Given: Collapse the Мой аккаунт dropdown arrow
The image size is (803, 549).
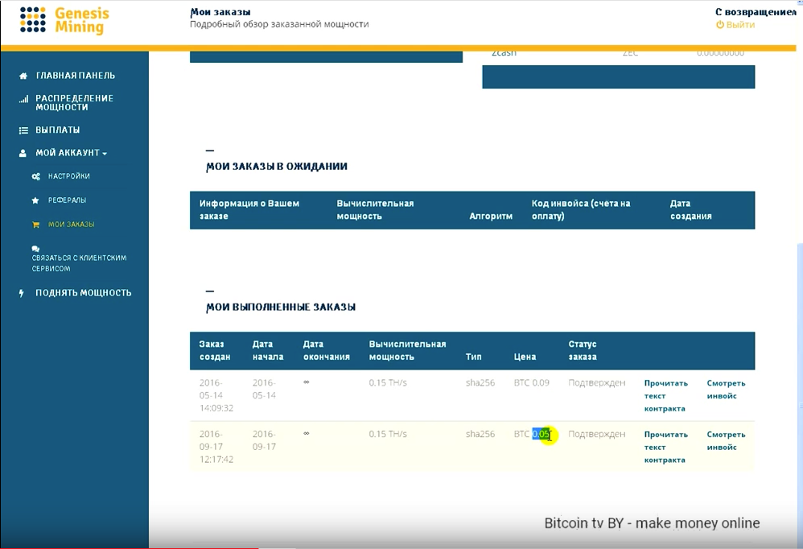Looking at the screenshot, I should point(105,154).
